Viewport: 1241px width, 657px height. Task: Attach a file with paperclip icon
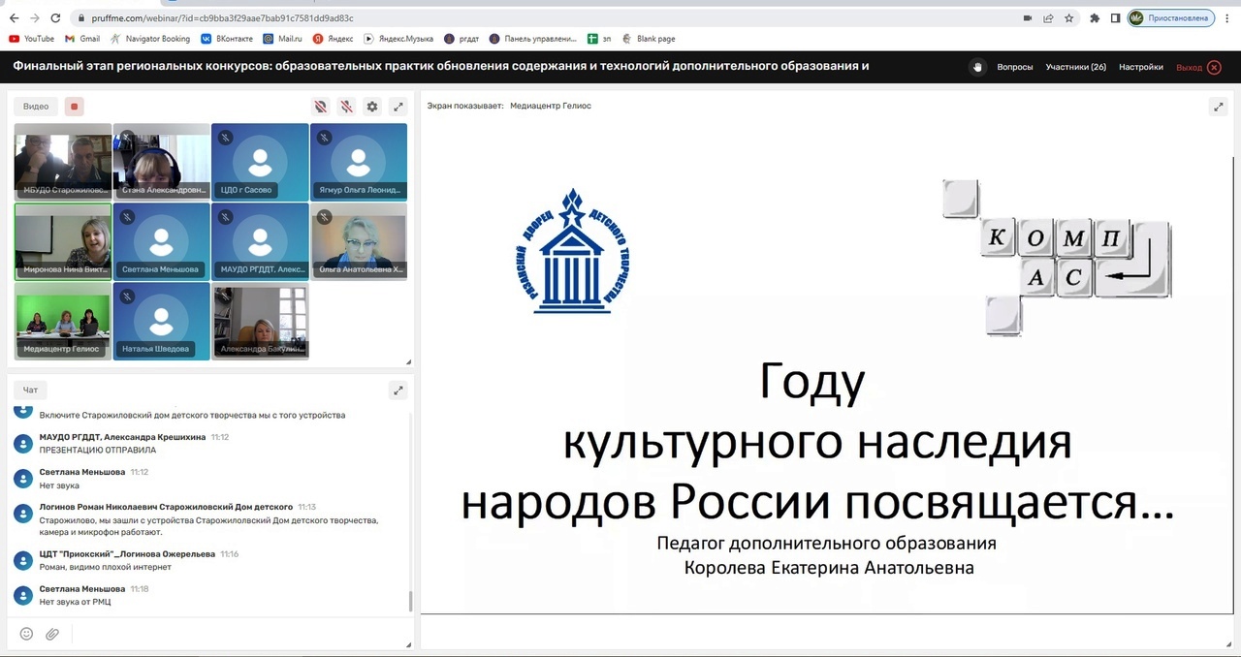coord(52,634)
